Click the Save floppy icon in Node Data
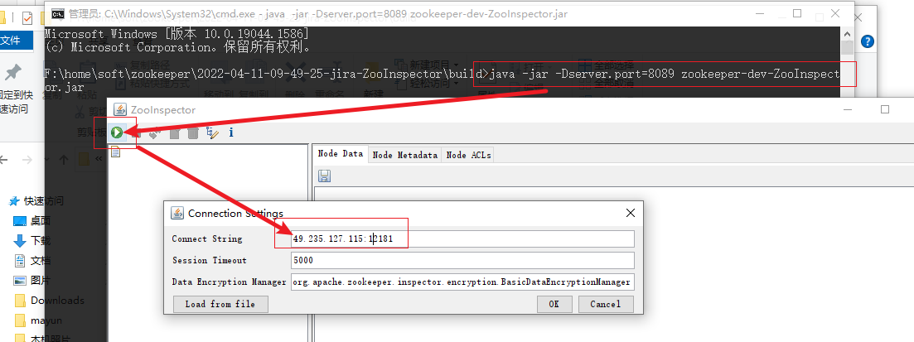The height and width of the screenshot is (342, 914). (325, 176)
